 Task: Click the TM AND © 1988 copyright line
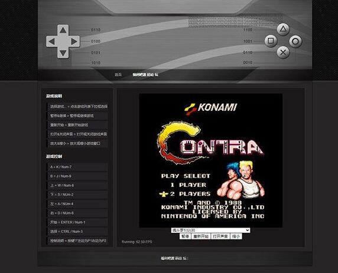click(213, 202)
